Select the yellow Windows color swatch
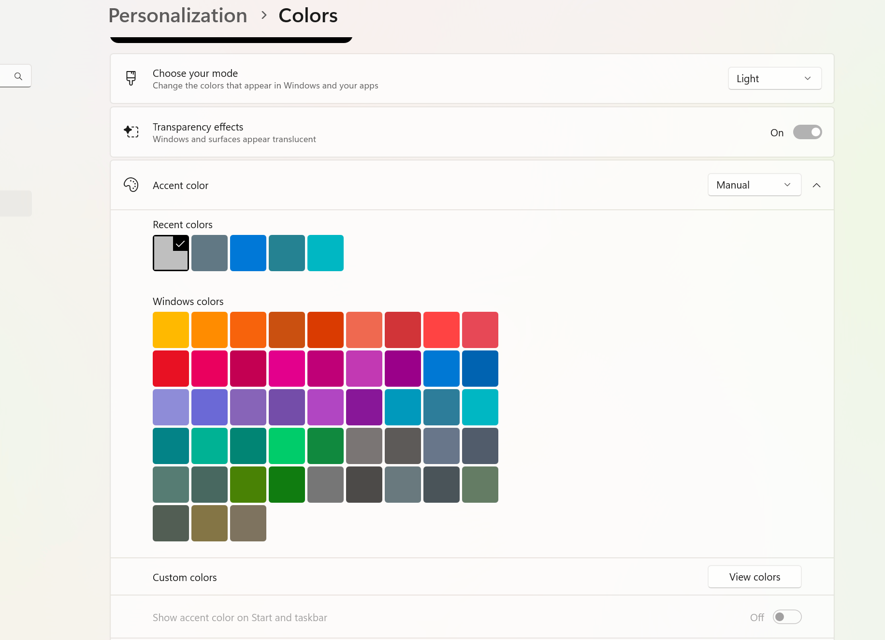Screen dimensions: 885x640 click(171, 330)
